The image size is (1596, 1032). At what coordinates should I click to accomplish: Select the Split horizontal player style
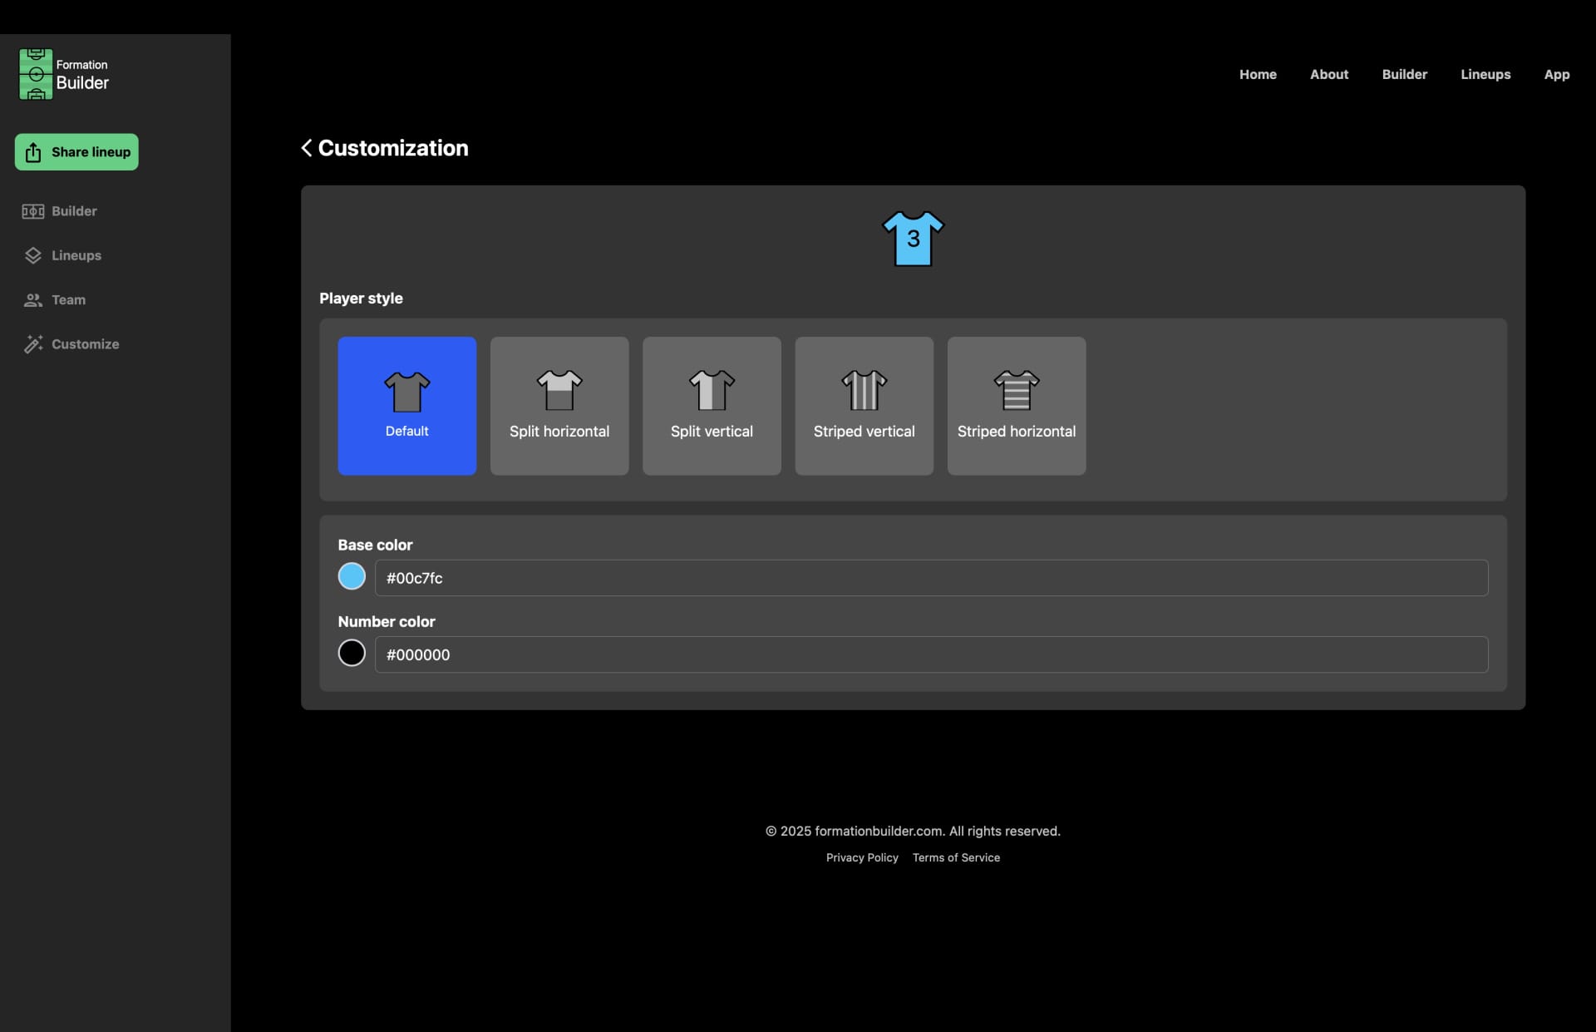pos(559,406)
